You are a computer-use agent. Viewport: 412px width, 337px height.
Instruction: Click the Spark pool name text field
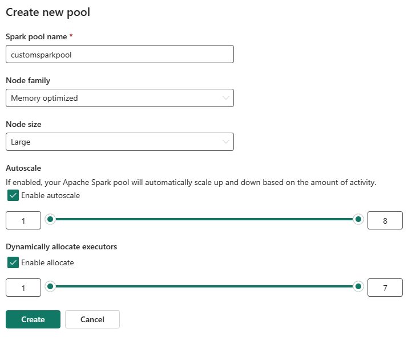120,54
